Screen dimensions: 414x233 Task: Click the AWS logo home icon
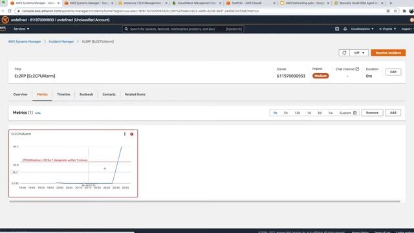[3, 28]
